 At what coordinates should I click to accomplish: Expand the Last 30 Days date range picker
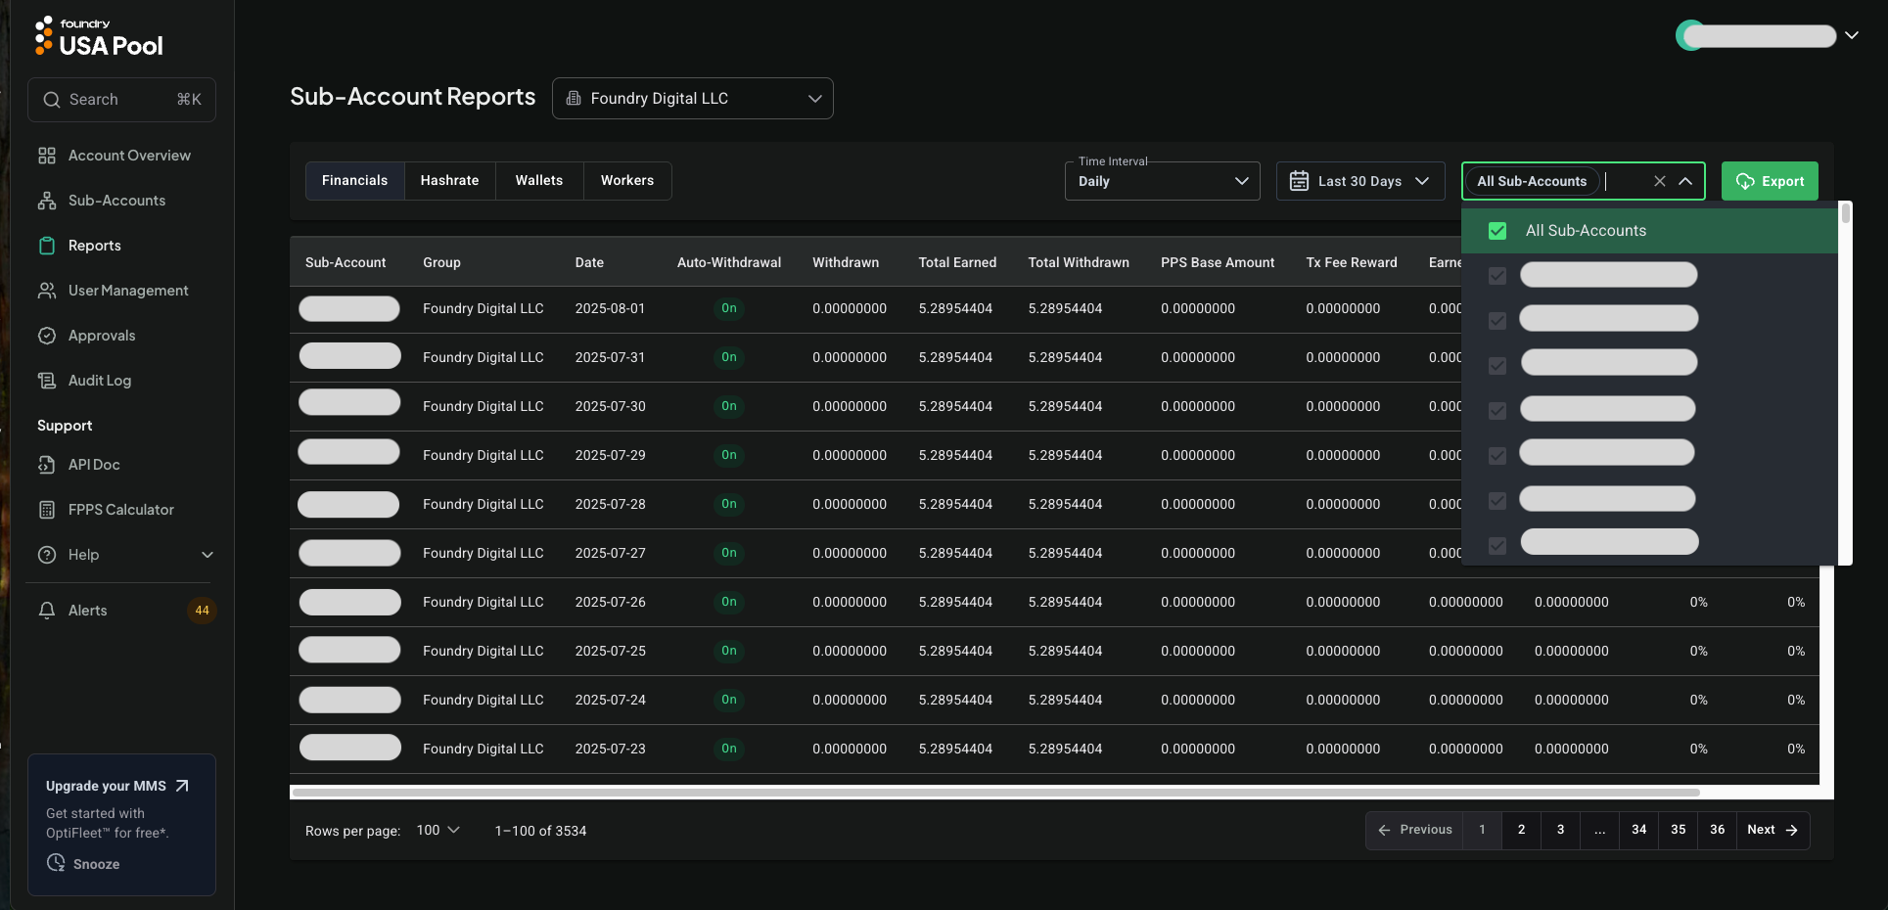pos(1359,181)
